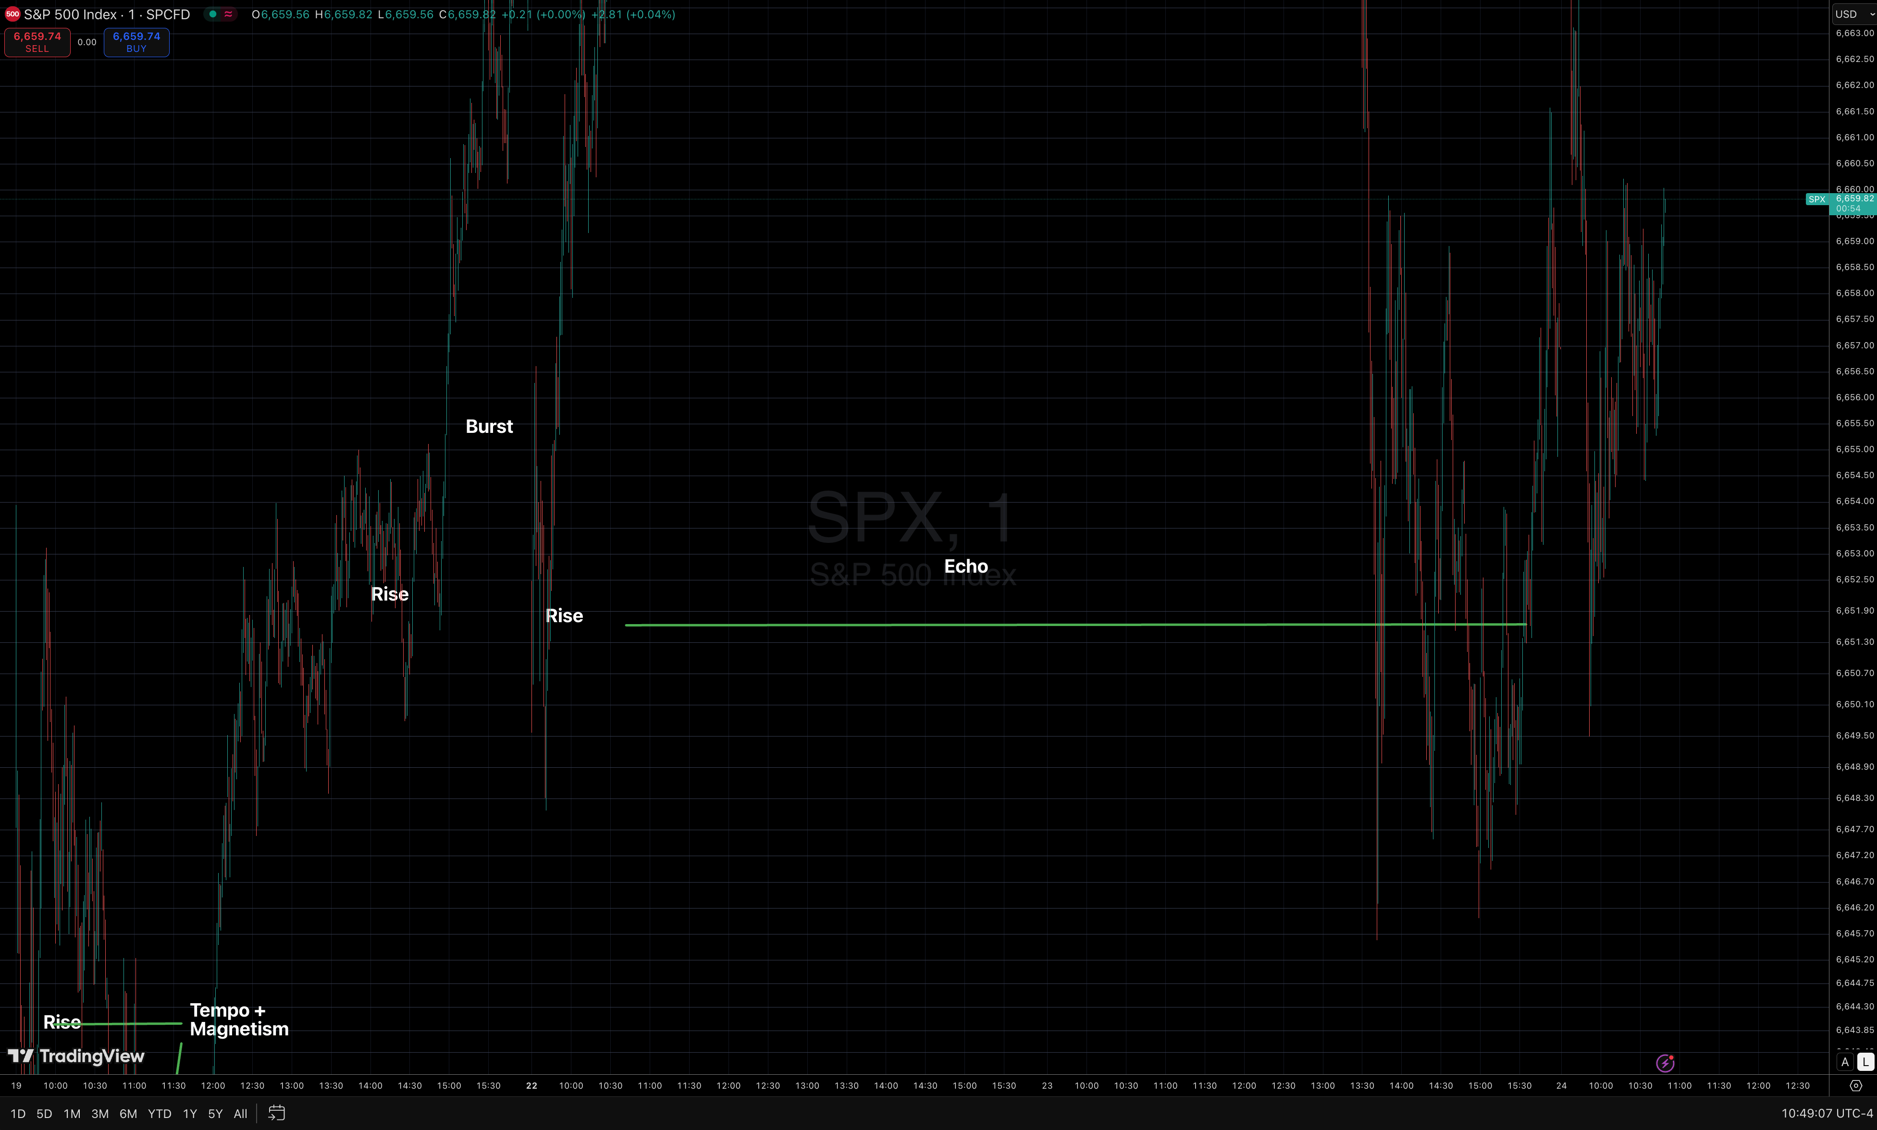The width and height of the screenshot is (1877, 1130).
Task: Open the Go to date calendar icon
Action: click(276, 1113)
